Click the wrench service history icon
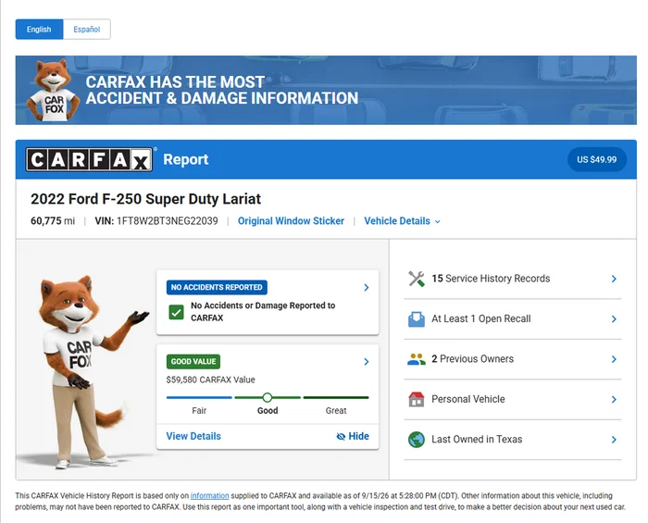The height and width of the screenshot is (523, 648). pyautogui.click(x=417, y=279)
